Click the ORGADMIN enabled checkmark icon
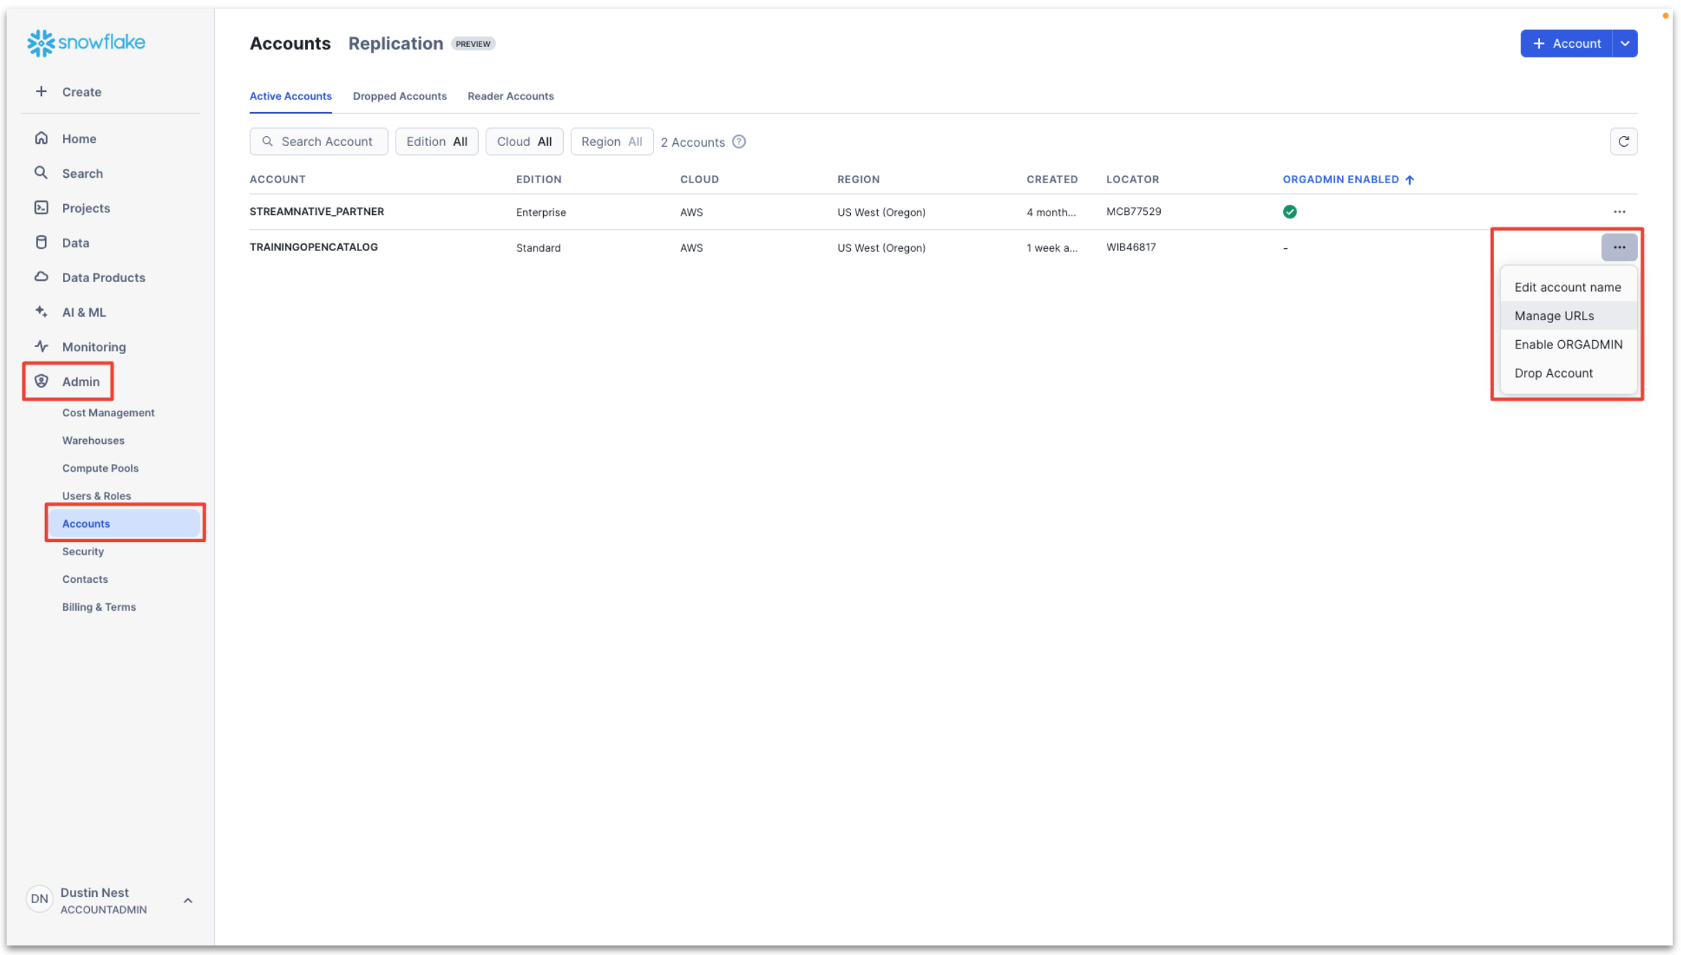1681x955 pixels. coord(1289,212)
